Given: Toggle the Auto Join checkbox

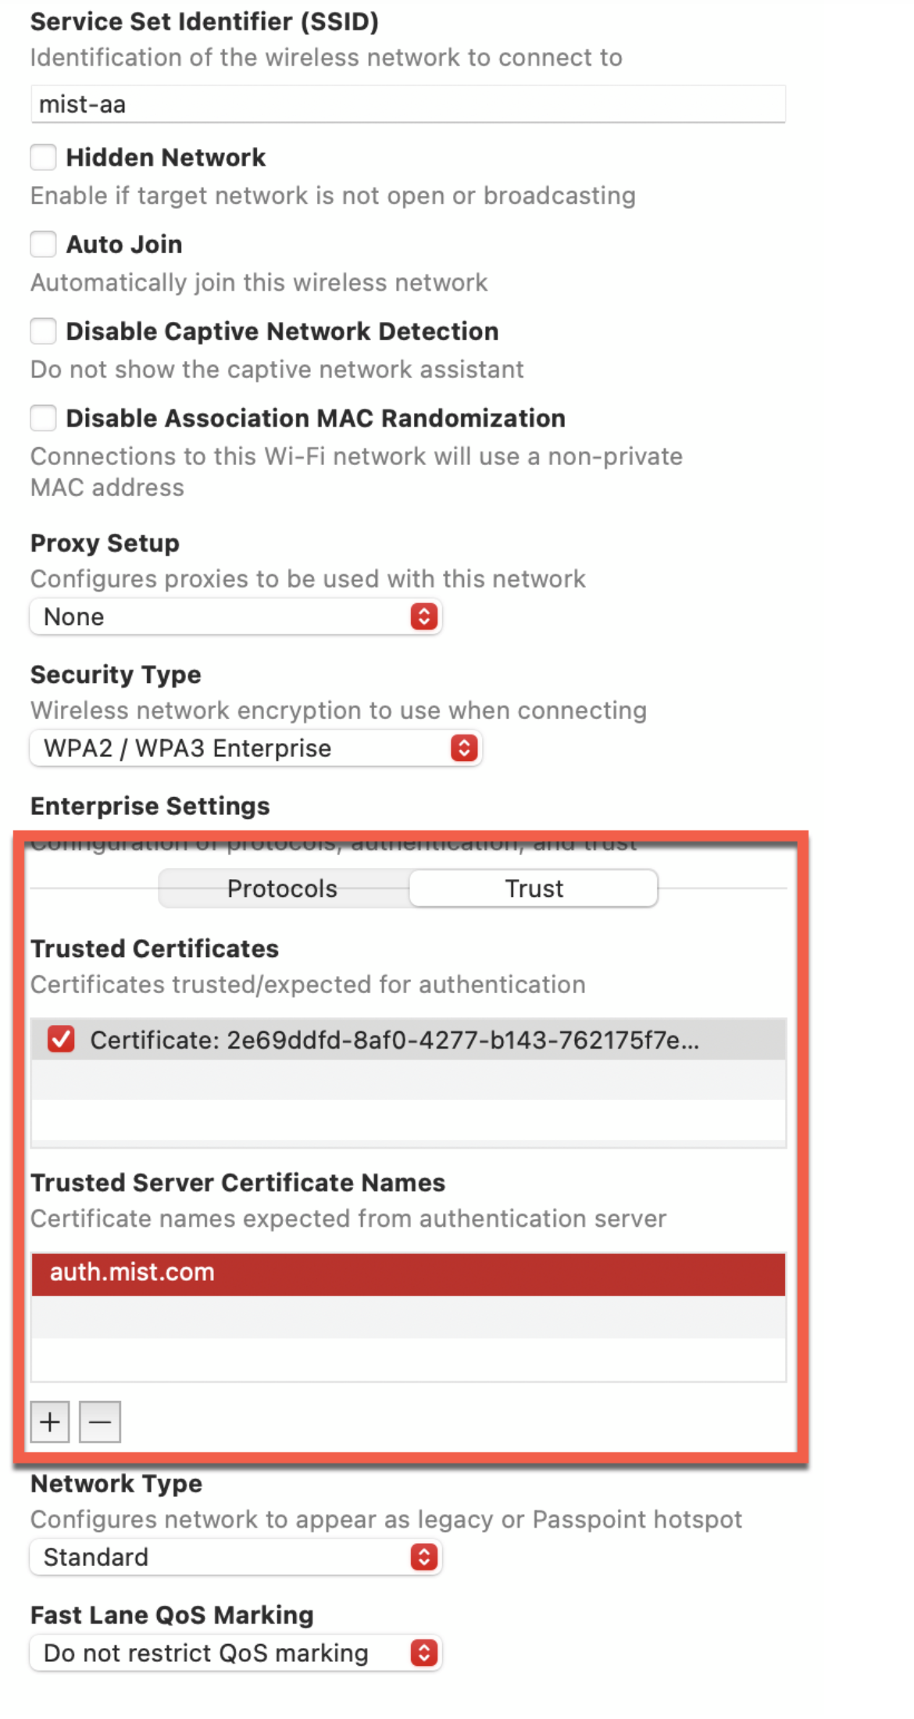Looking at the screenshot, I should [x=44, y=244].
